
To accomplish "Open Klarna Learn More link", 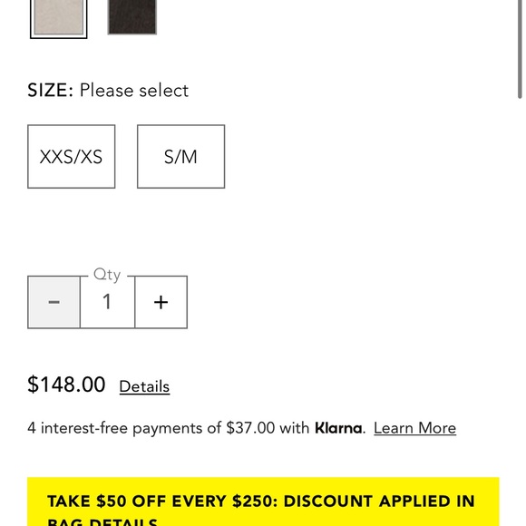I will 415,428.
